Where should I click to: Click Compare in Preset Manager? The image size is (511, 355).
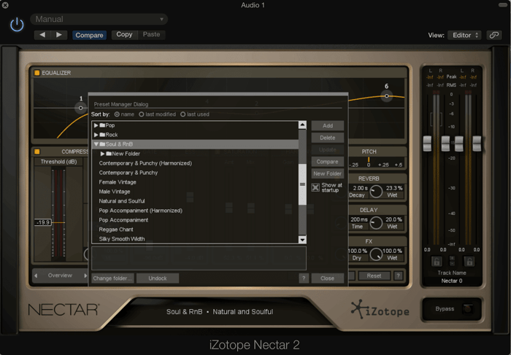pos(328,162)
